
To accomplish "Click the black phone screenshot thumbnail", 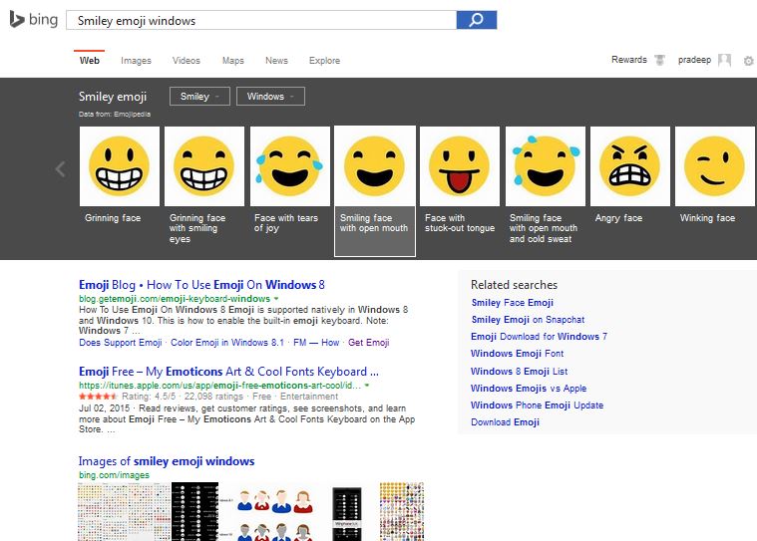I will click(x=347, y=513).
